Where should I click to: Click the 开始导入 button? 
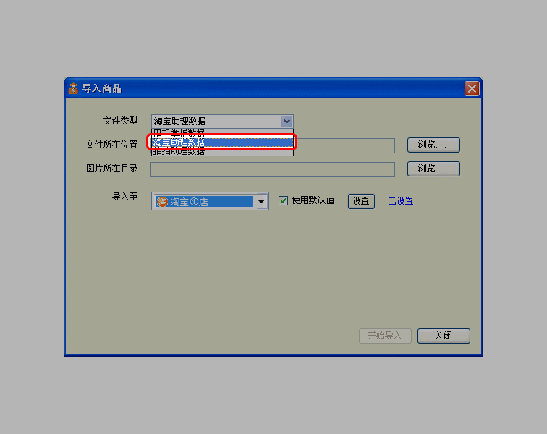coord(385,336)
